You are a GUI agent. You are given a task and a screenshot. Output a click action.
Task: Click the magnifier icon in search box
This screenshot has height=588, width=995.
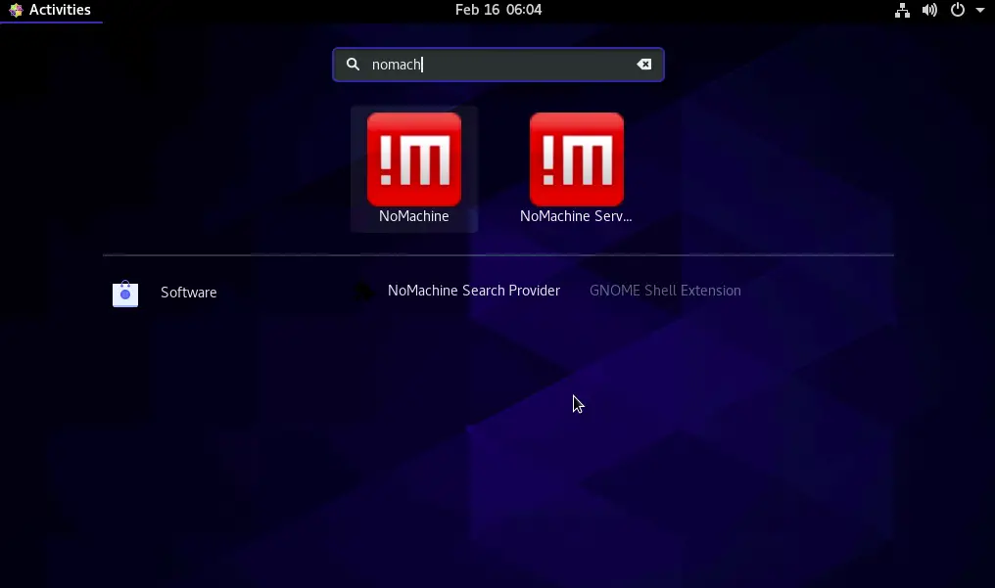pos(354,65)
